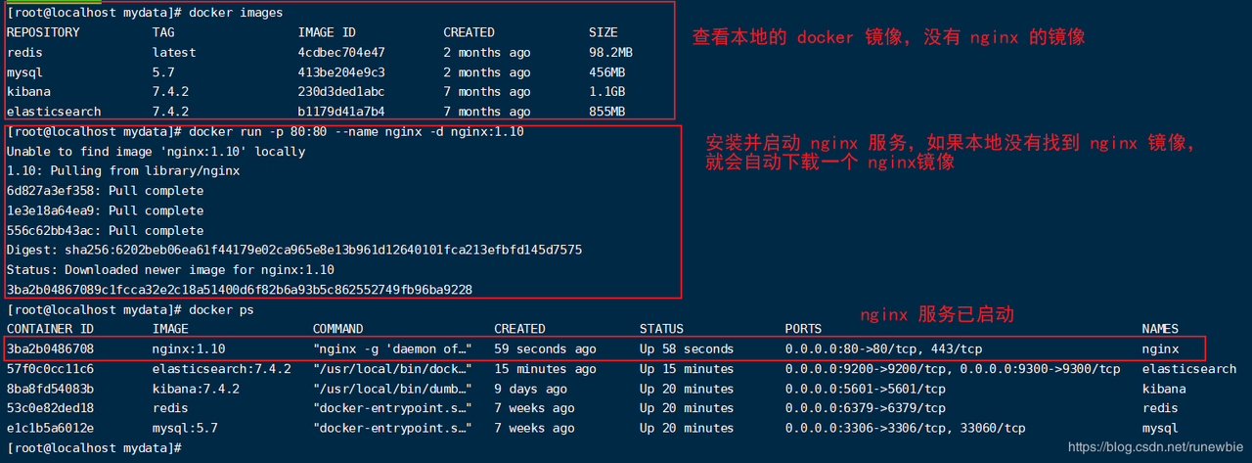Click the NAMES column header
1252x463 pixels.
point(1160,329)
